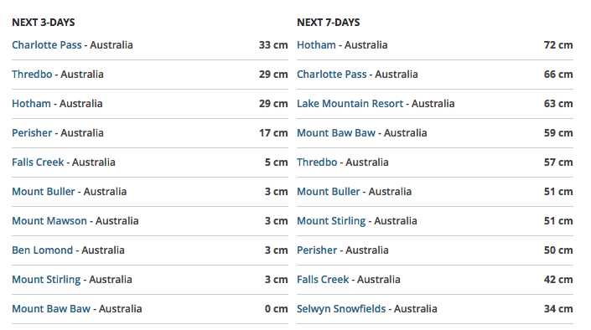591x330 pixels.
Task: Select Mount Baw Baw link showing 59 cm
Action: click(x=336, y=133)
